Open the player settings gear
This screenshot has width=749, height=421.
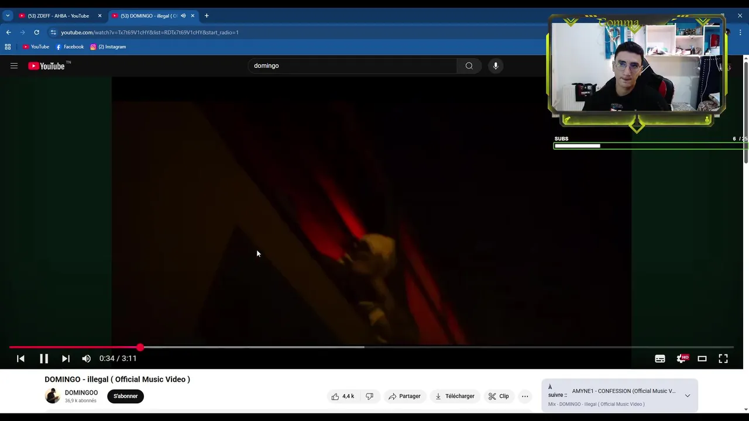681,358
